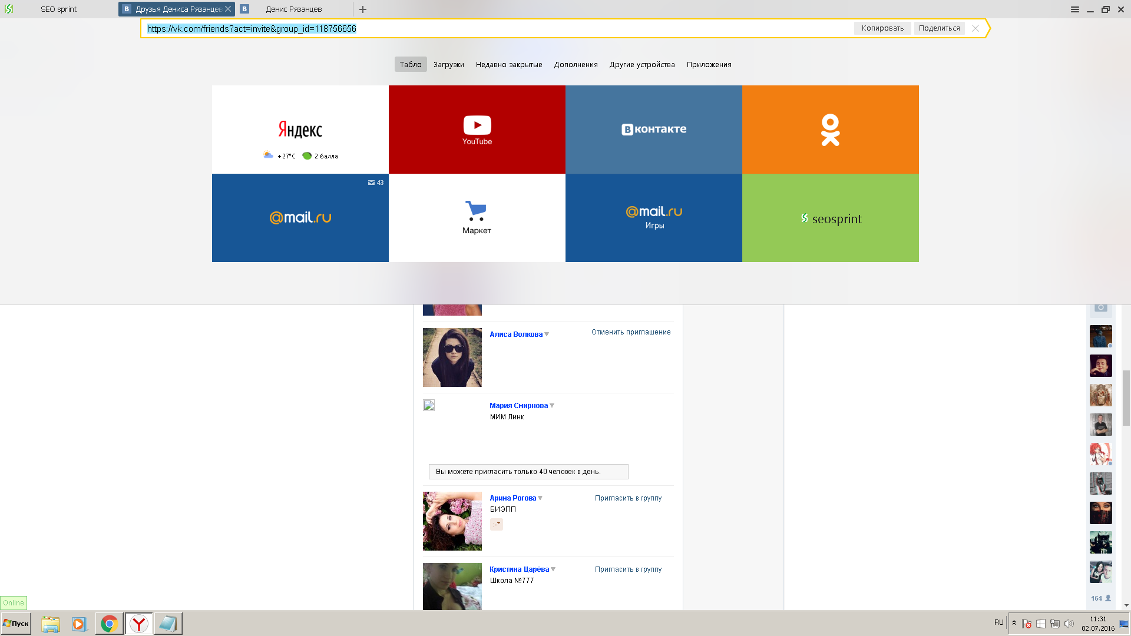
Task: Open the Недавно закрытые tab
Action: click(x=508, y=65)
